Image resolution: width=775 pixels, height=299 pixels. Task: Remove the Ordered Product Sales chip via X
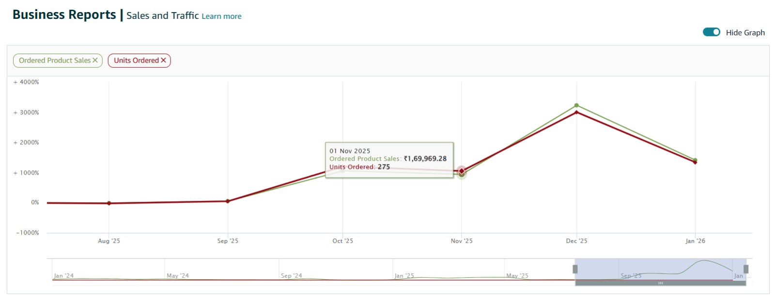(x=95, y=60)
